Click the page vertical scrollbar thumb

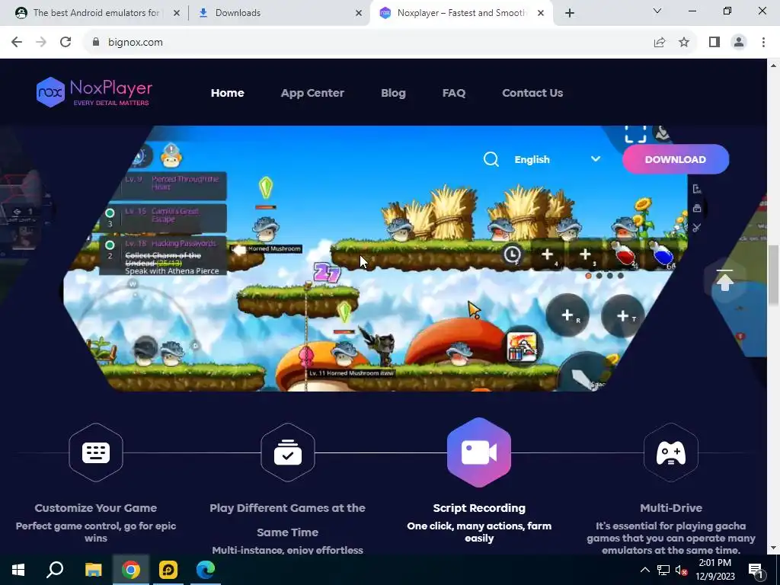774,274
